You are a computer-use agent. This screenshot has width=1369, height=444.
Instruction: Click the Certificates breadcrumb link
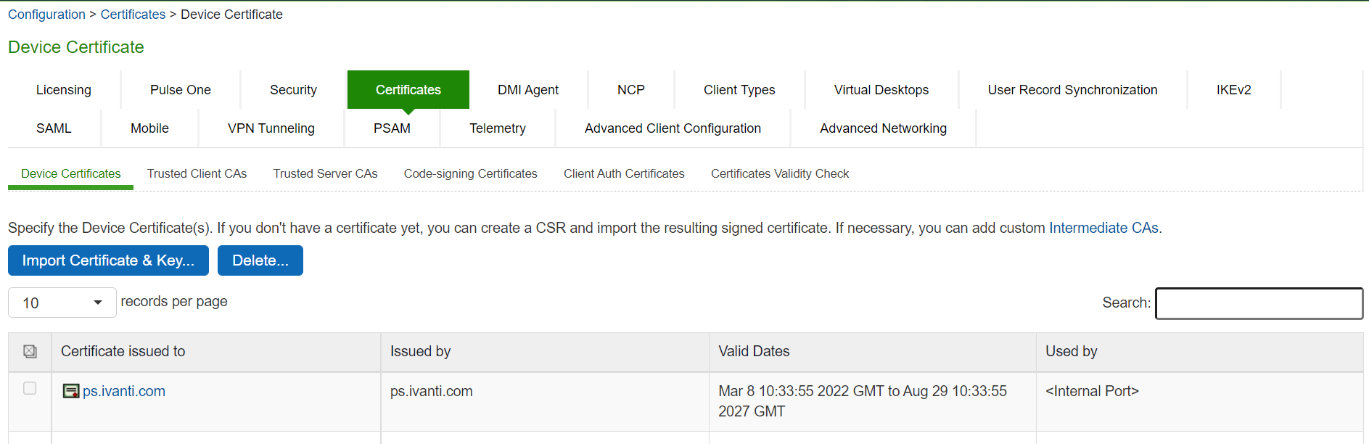tap(133, 15)
